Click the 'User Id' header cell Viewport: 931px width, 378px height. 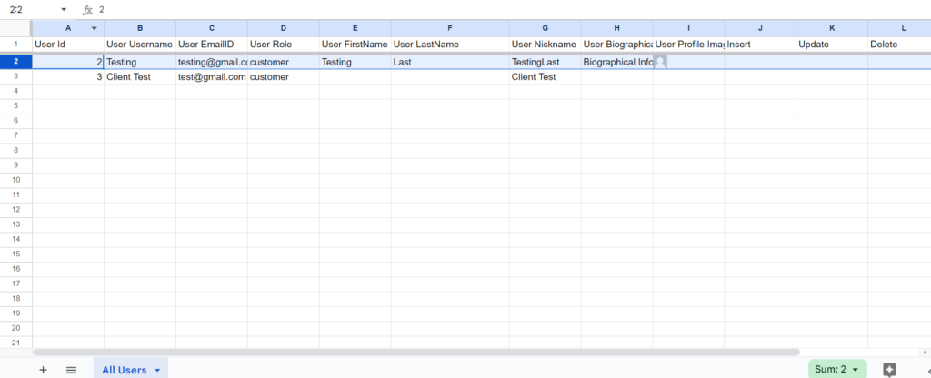[67, 45]
